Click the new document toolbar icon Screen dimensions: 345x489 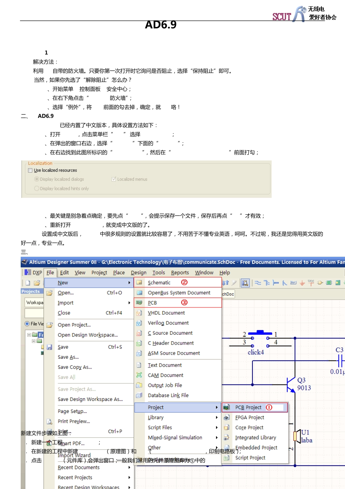pyautogui.click(x=28, y=283)
